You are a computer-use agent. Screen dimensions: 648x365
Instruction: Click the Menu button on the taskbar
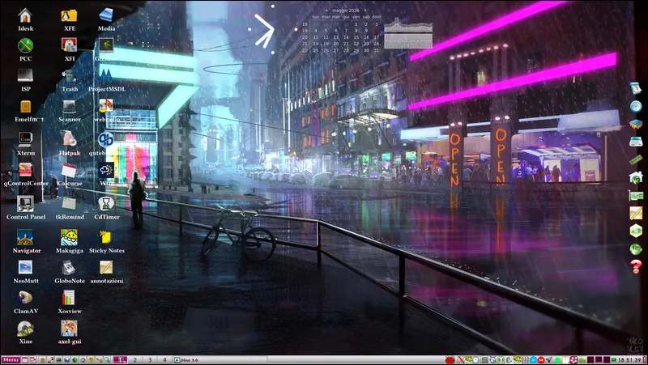click(11, 360)
